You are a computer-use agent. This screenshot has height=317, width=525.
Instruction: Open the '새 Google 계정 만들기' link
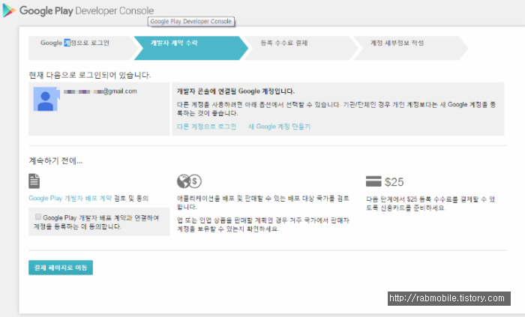point(279,127)
